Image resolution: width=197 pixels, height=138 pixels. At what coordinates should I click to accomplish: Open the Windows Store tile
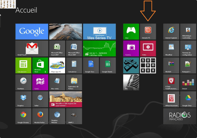40,65
